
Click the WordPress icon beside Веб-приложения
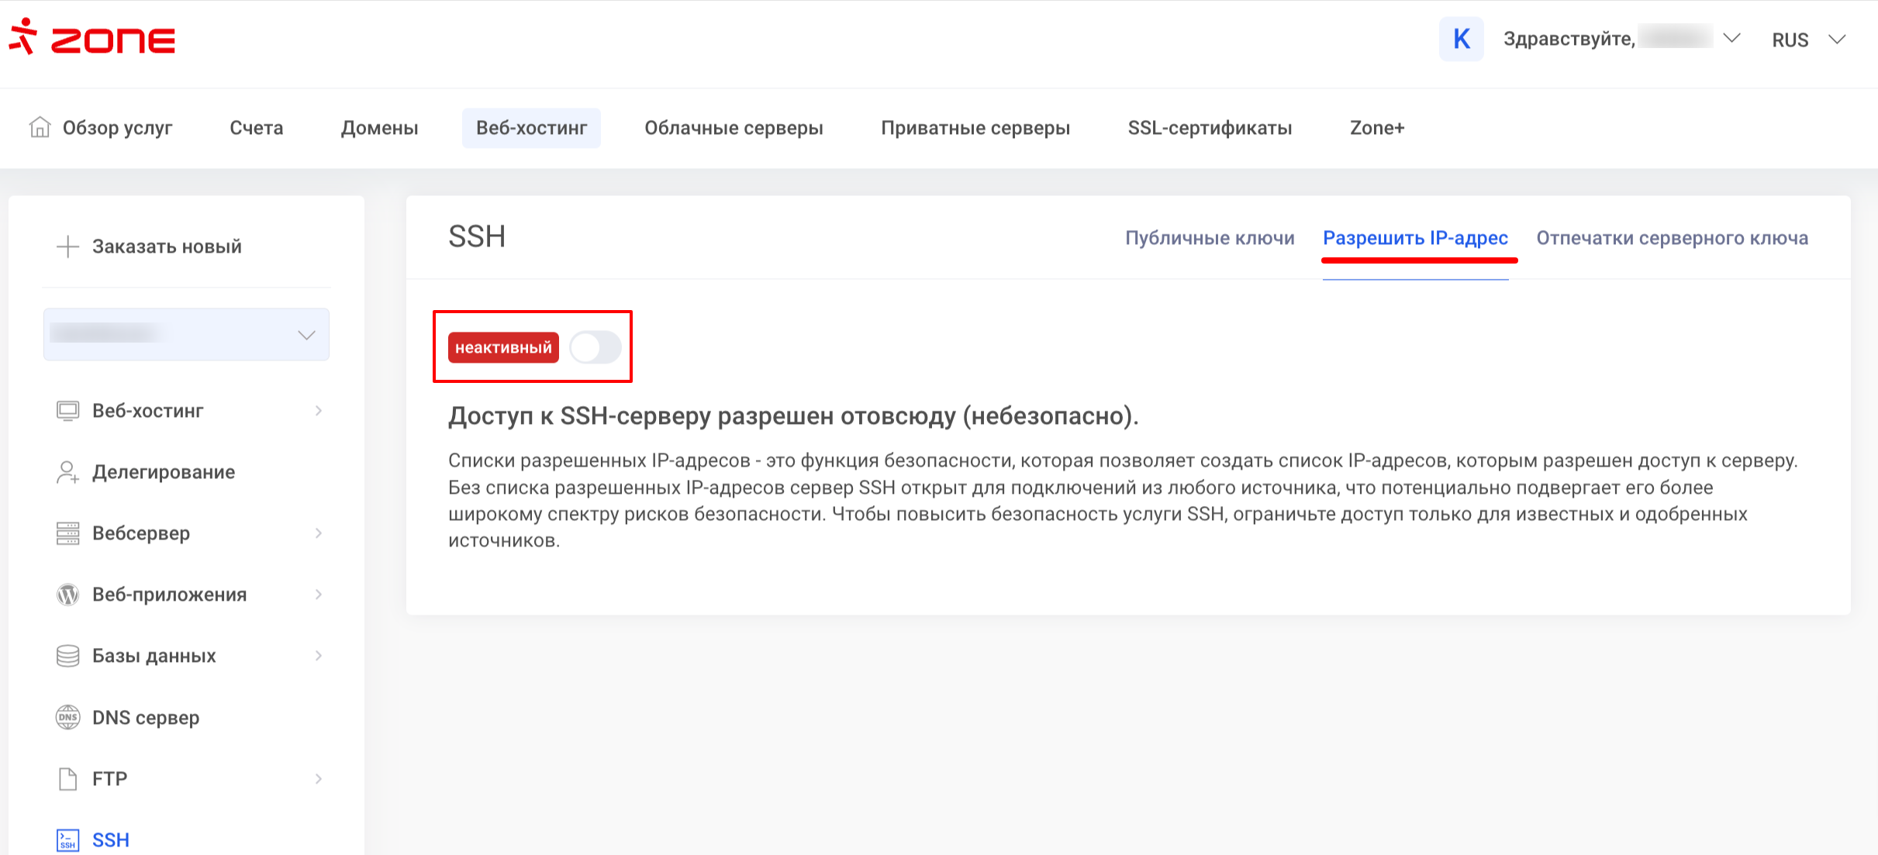68,595
